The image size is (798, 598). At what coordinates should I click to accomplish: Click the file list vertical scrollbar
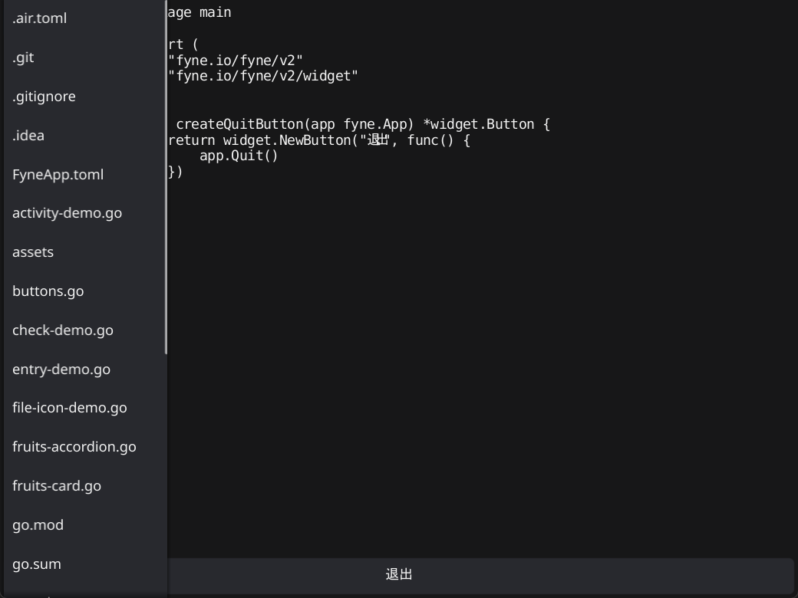(166, 176)
